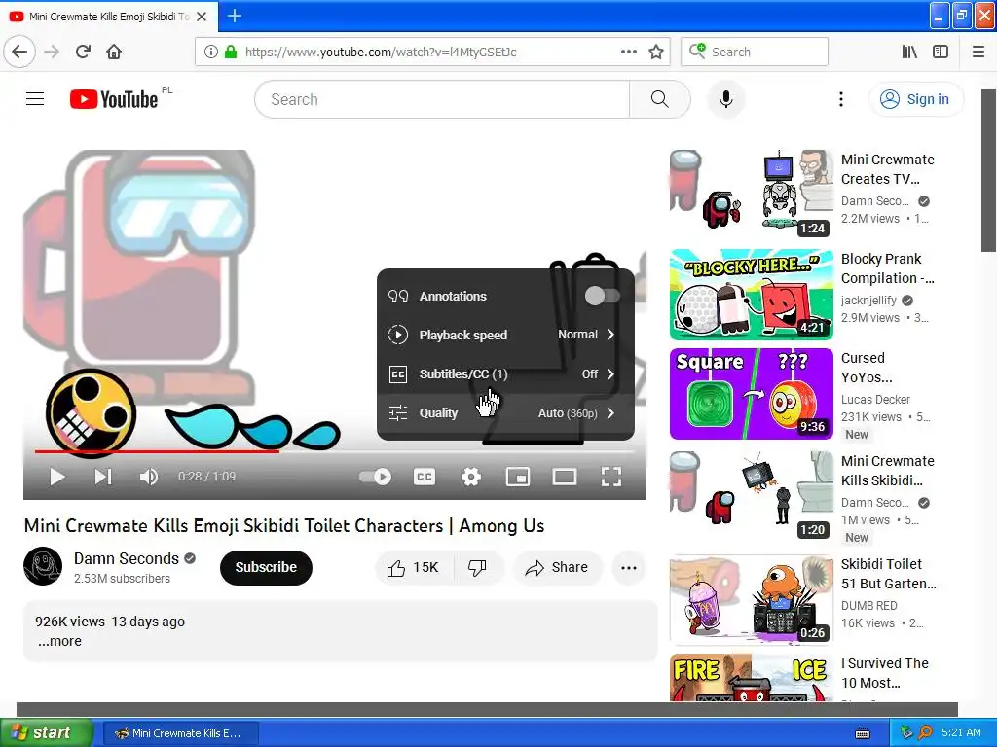This screenshot has width=997, height=747.
Task: Open the page actions three-dot menu
Action: click(x=628, y=52)
